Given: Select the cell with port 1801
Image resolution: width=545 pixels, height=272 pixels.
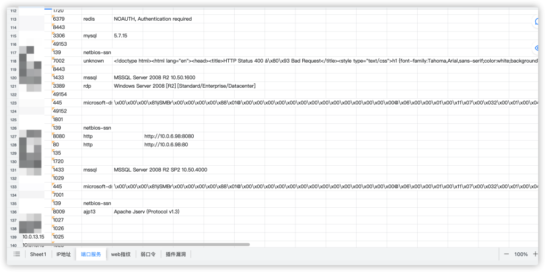Looking at the screenshot, I should click(67, 120).
